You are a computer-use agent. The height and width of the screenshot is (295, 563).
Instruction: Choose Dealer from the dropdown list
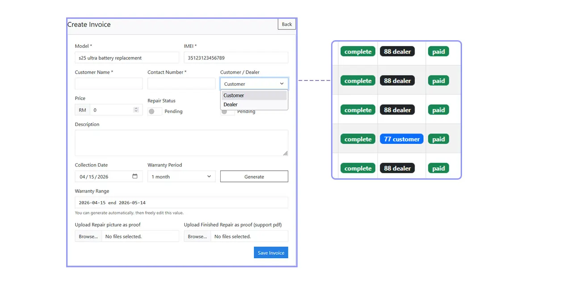tap(254, 105)
